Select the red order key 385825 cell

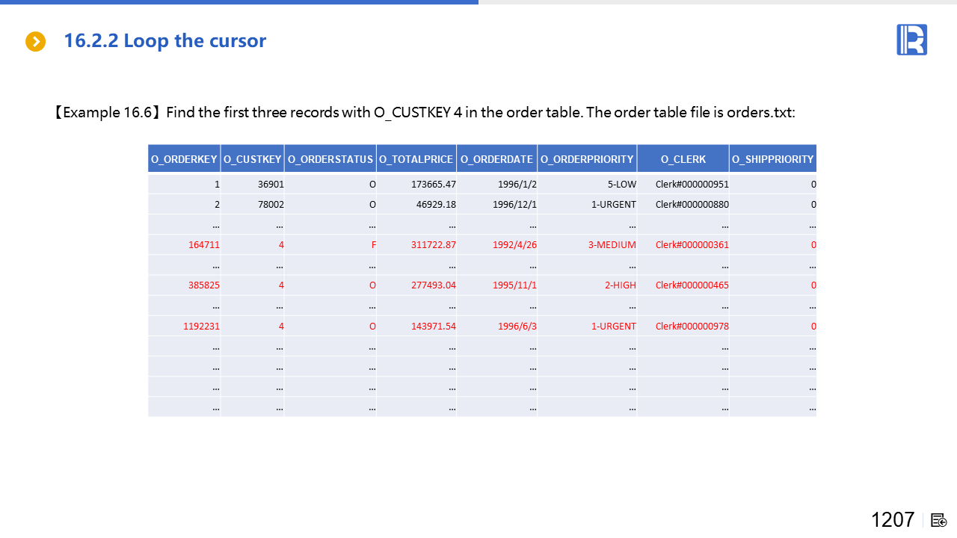pos(203,285)
